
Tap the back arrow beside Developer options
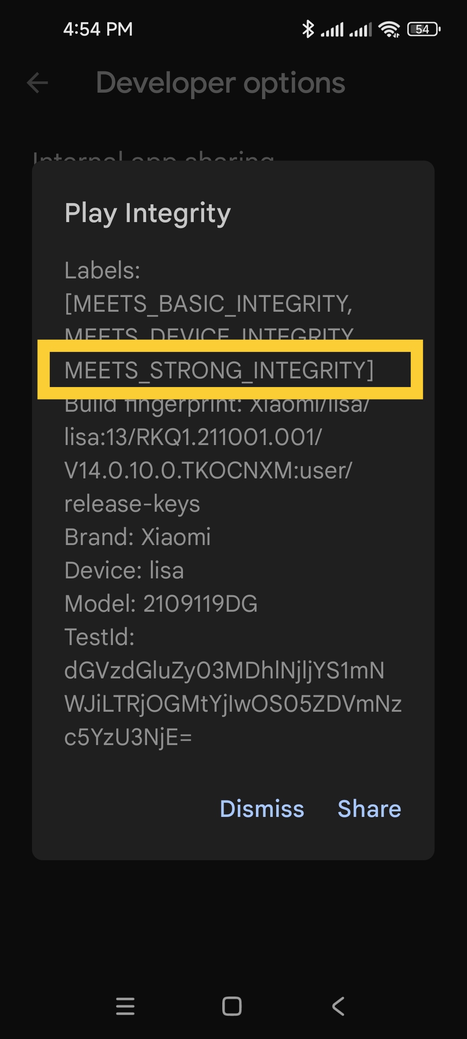tap(37, 83)
